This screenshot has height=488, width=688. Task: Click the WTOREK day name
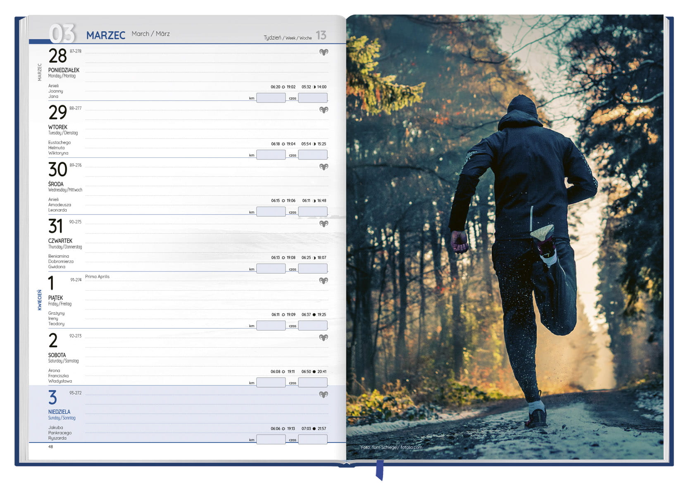coord(58,127)
